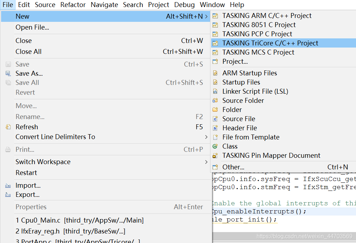Click the Cpu_enableInterrupts(); code line
The width and height of the screenshot is (356, 243).
[x=259, y=211]
